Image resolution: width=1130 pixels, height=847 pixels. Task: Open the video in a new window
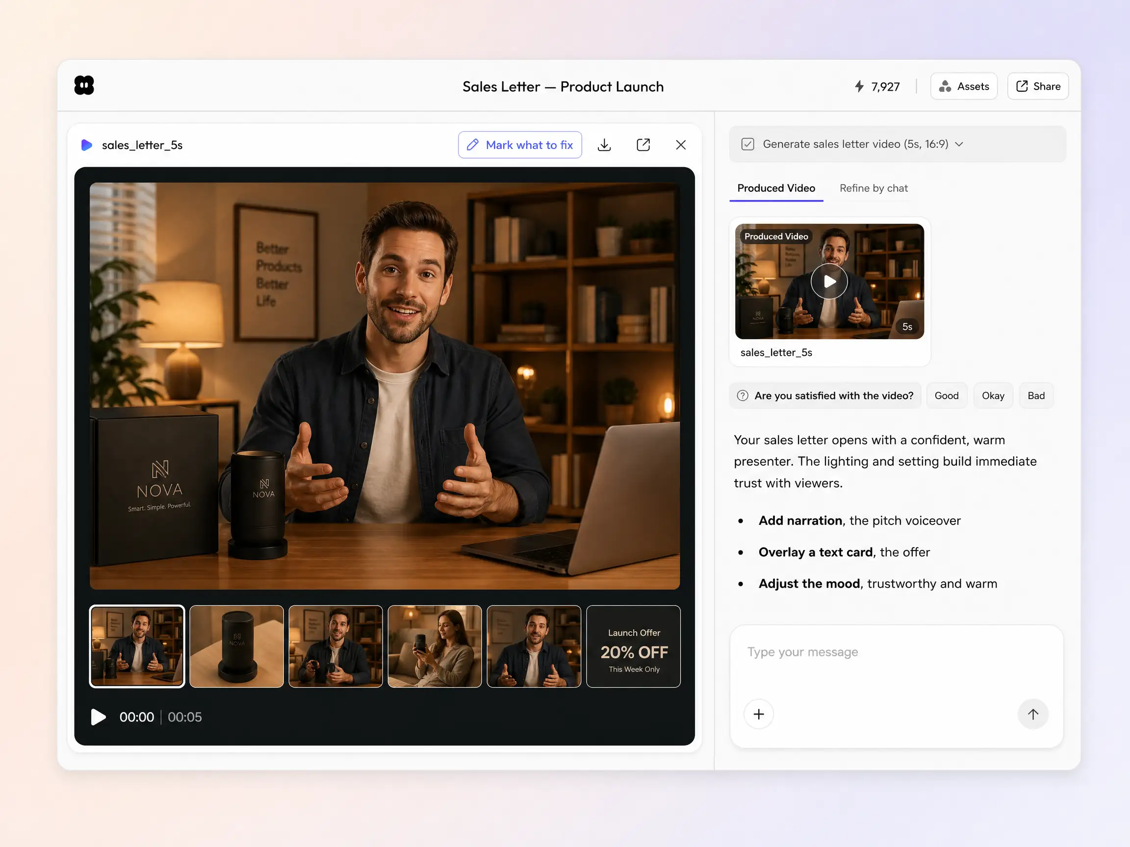click(643, 145)
